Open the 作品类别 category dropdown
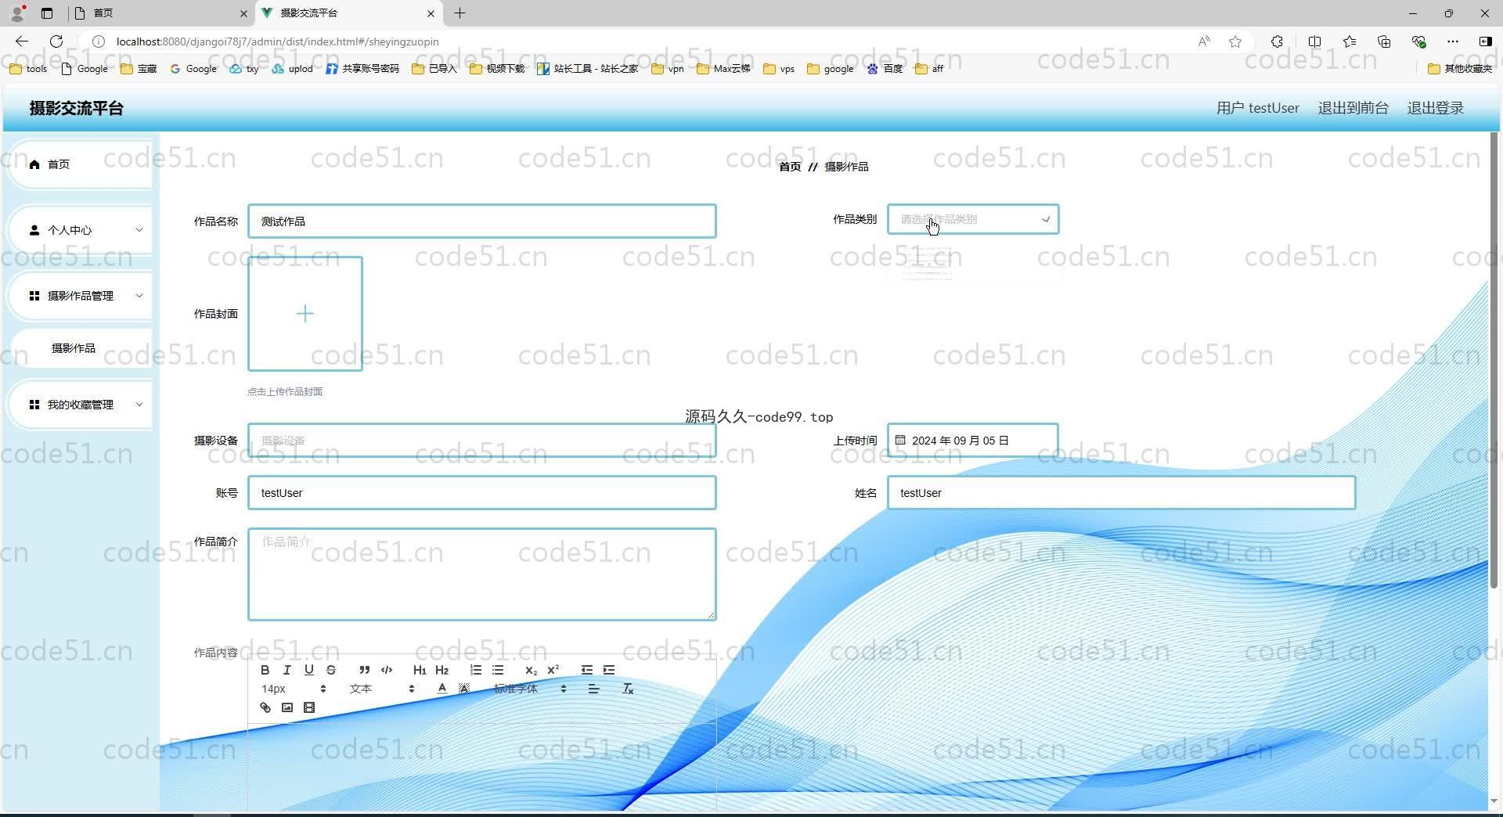 tap(972, 219)
